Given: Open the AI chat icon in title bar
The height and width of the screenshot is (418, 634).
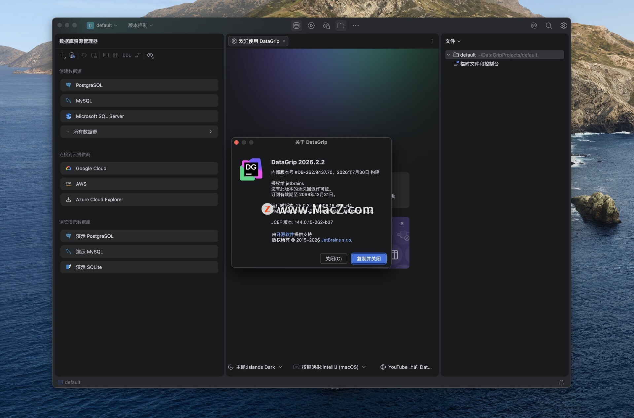Looking at the screenshot, I should (326, 25).
